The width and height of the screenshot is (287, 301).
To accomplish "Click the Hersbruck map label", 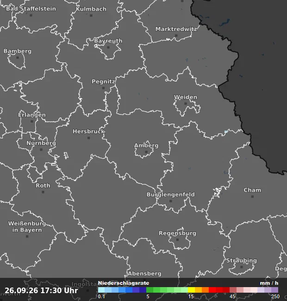I will point(88,132).
